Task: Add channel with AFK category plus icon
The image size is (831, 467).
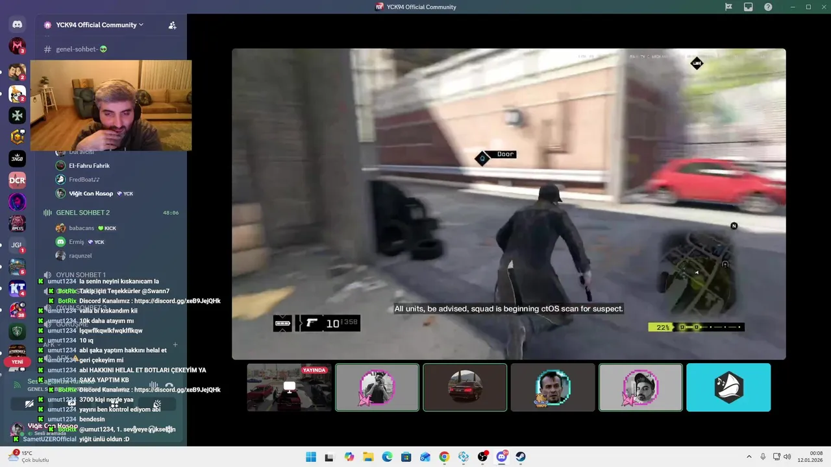Action: pyautogui.click(x=175, y=345)
